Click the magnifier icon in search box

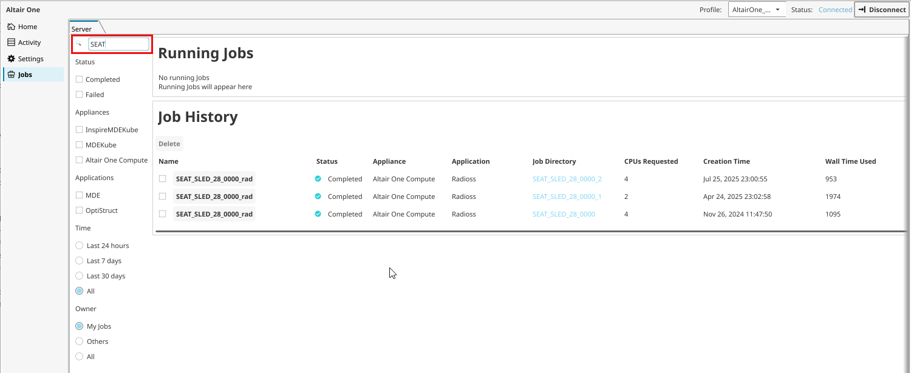pos(78,44)
